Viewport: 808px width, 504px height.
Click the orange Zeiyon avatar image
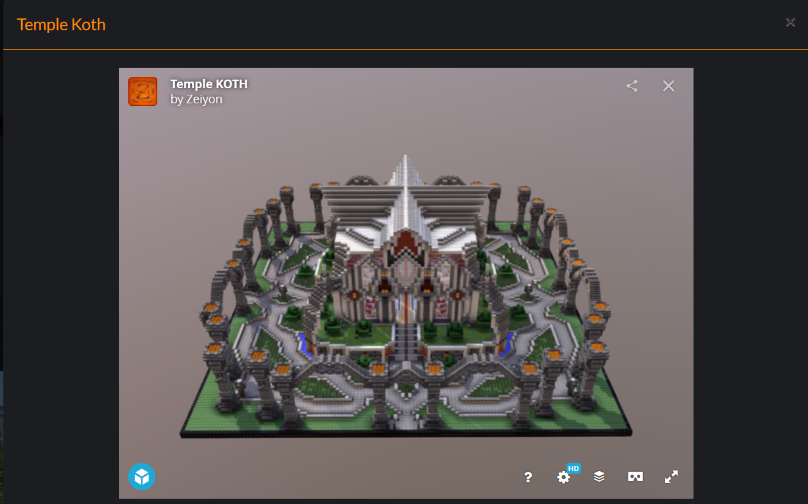coord(143,91)
